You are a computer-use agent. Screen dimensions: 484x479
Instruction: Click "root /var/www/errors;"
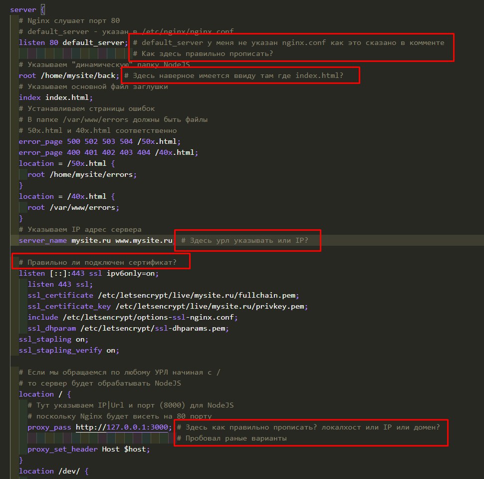point(73,208)
